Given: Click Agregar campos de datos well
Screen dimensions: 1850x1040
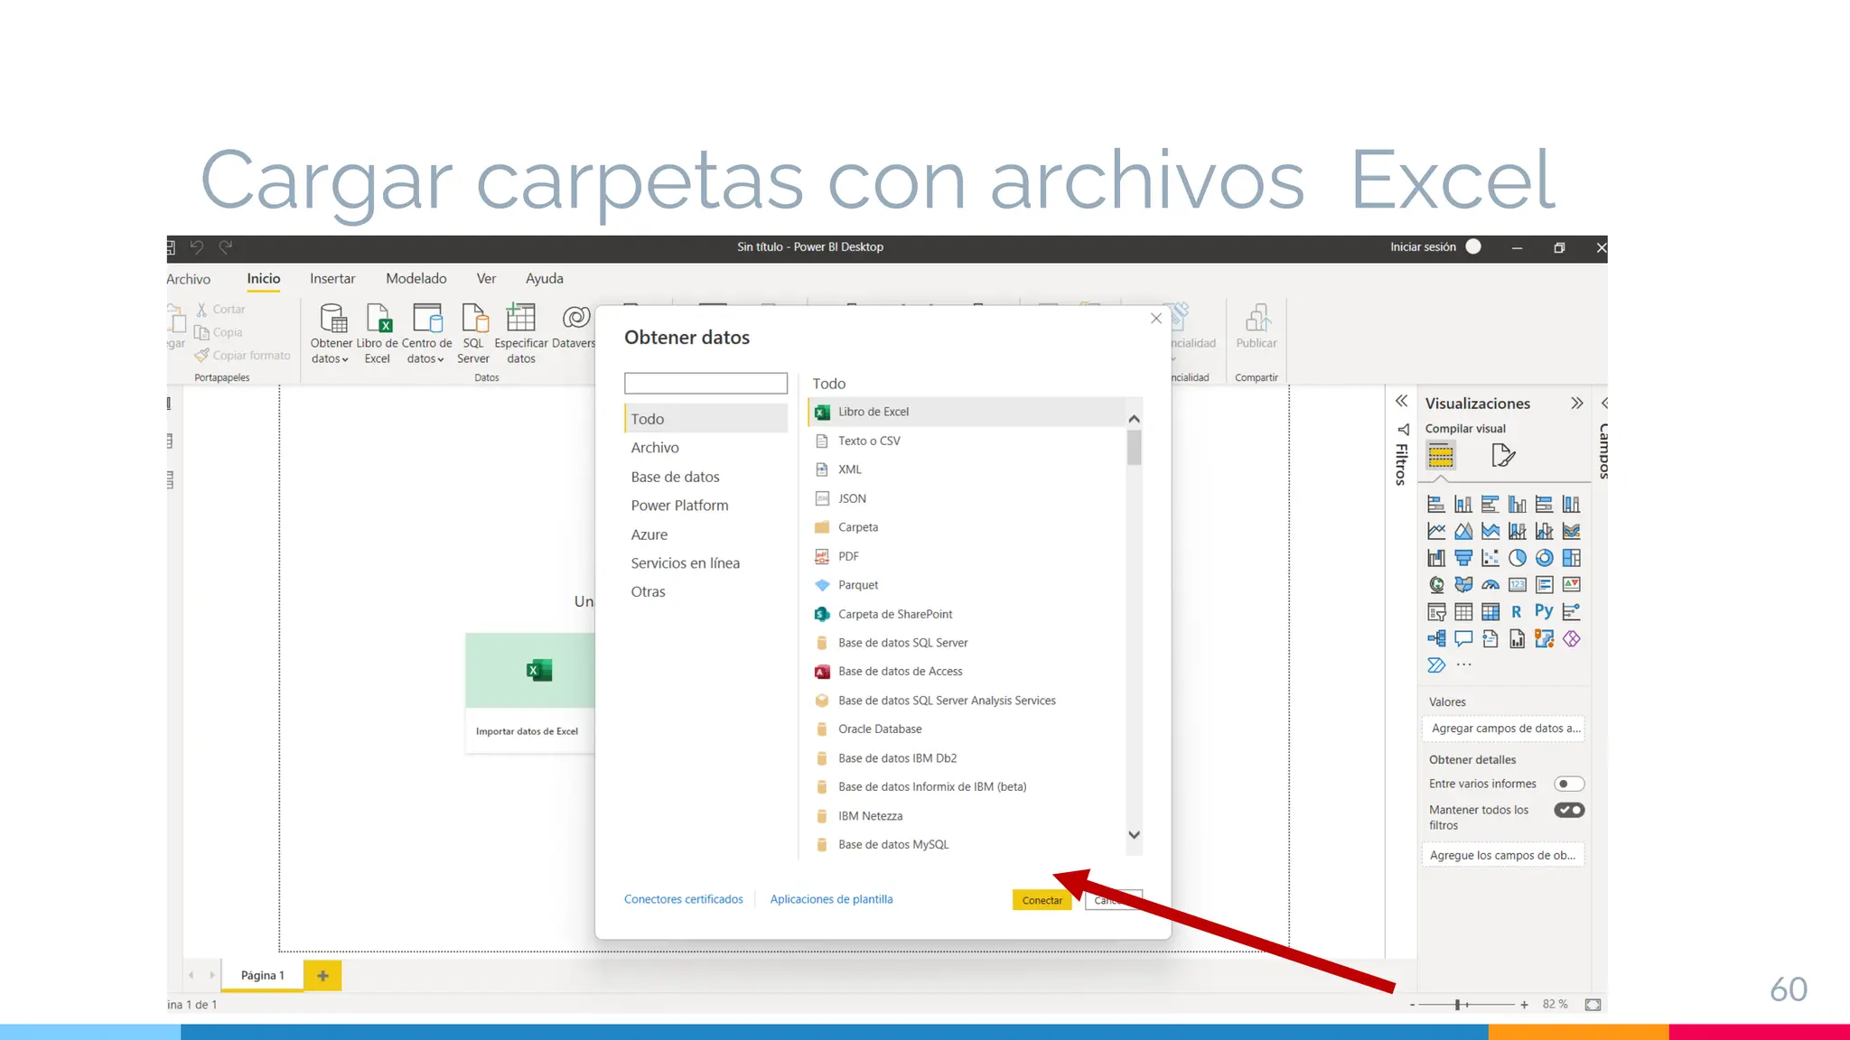Looking at the screenshot, I should [1503, 729].
